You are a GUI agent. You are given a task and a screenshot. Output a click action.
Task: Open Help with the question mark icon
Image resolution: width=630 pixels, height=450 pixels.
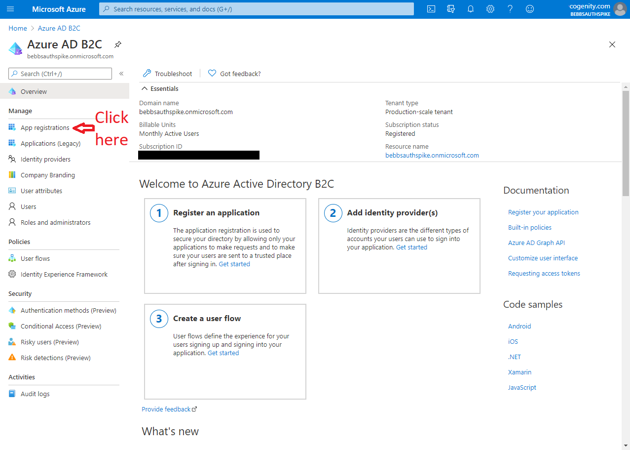pos(510,9)
